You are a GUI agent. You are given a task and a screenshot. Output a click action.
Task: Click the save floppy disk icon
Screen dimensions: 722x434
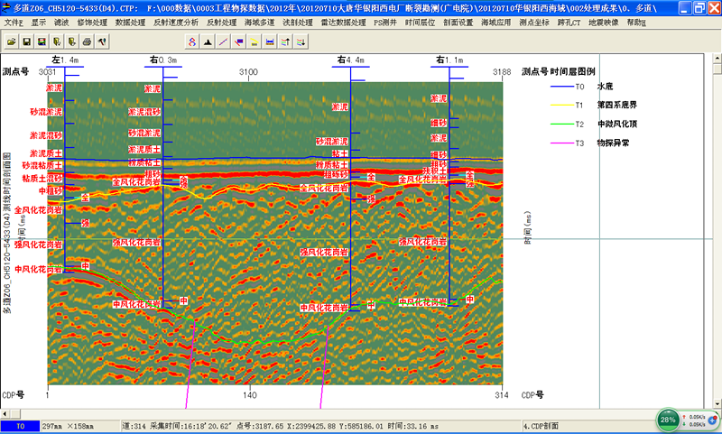27,42
